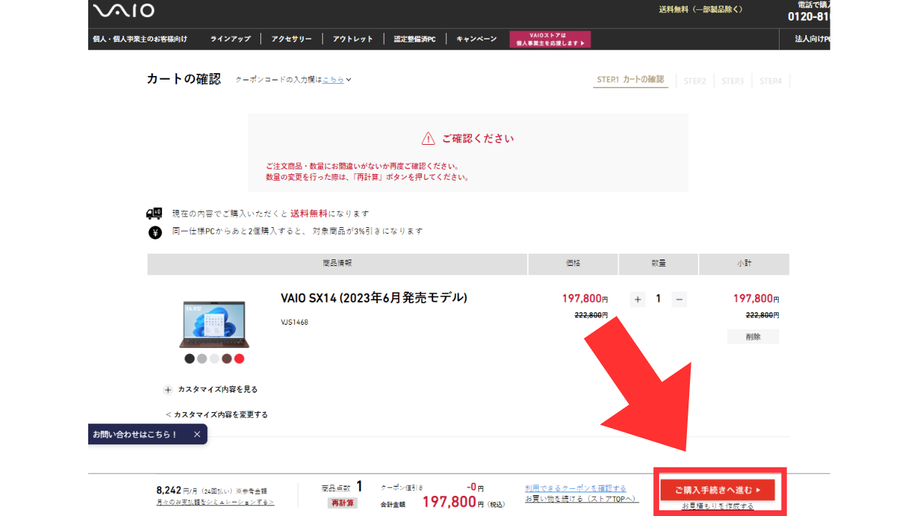Viewport: 918px width, 516px height.
Task: Remove item with 削除 button
Action: (752, 337)
